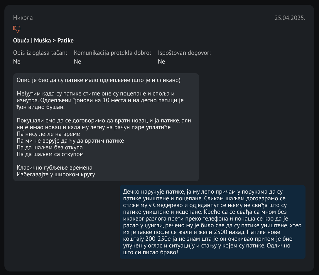Click the line "Па да шаљем без откупа"

pyautogui.click(x=50, y=147)
